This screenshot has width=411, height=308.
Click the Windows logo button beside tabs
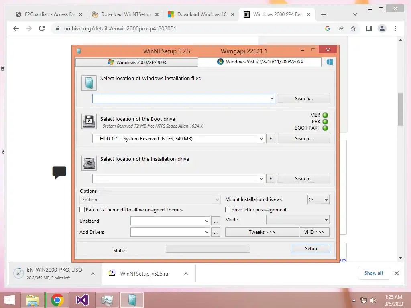click(330, 62)
